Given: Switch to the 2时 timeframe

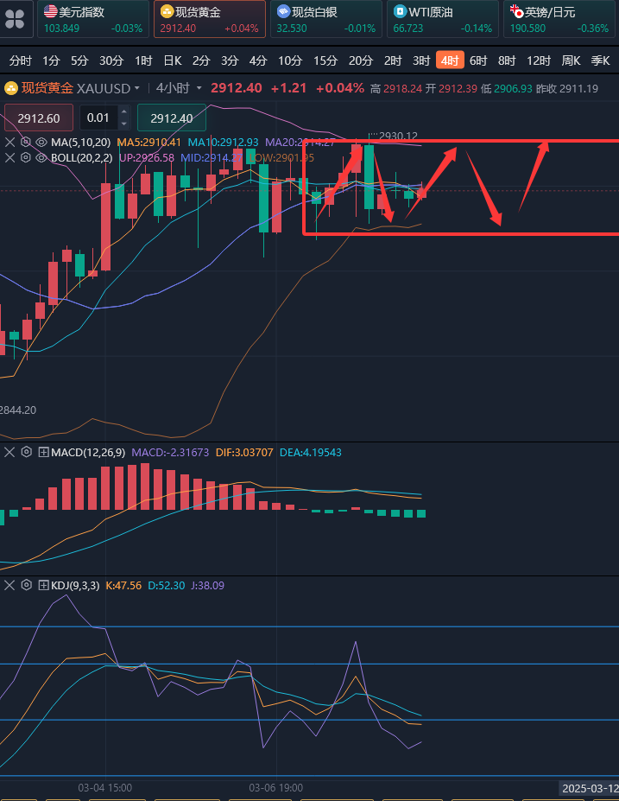Looking at the screenshot, I should coord(393,60).
